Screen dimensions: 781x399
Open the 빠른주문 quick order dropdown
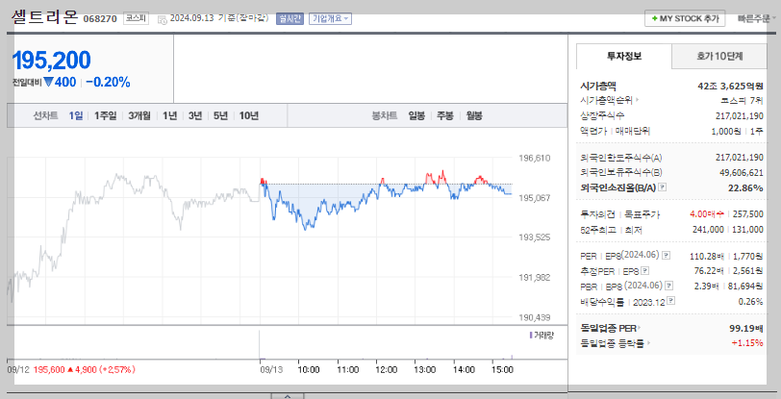757,19
